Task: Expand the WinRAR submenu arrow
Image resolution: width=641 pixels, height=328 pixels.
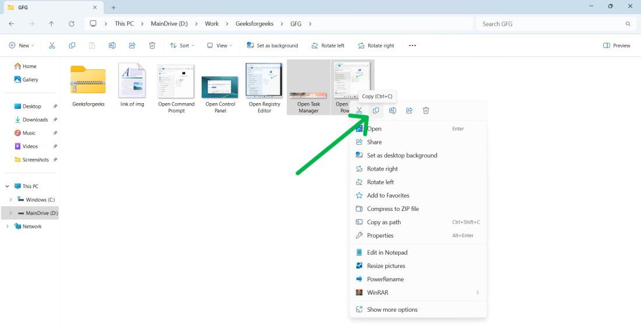Action: tap(477, 292)
